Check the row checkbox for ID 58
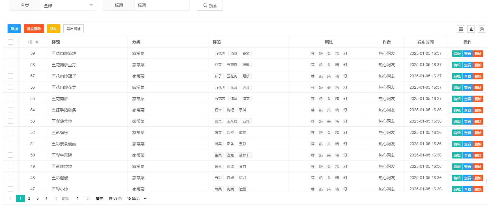 click(x=10, y=65)
